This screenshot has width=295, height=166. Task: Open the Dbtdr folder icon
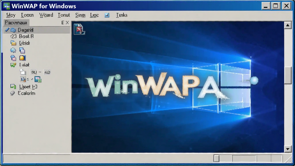13,43
